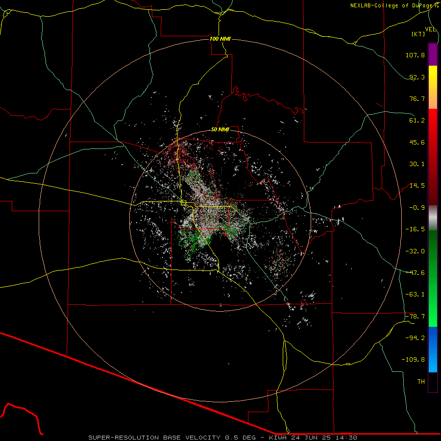
Task: Click the 92.3 velocity scale value
Action: [x=417, y=77]
